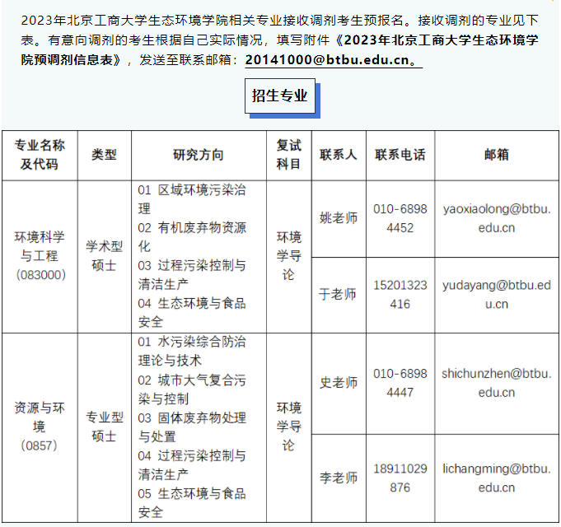Viewport: 561px width, 527px height.
Task: Click 01 区域环境污染治理 direction
Action: (x=192, y=199)
